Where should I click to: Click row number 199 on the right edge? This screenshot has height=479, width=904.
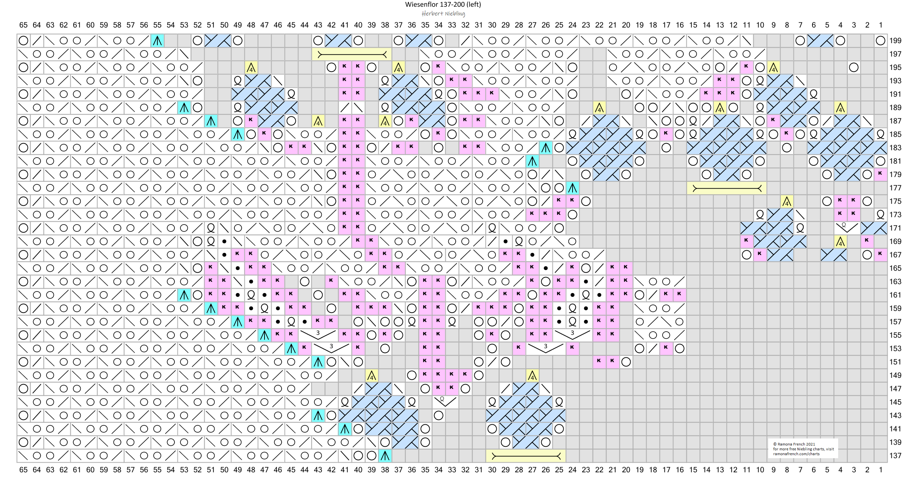(895, 41)
